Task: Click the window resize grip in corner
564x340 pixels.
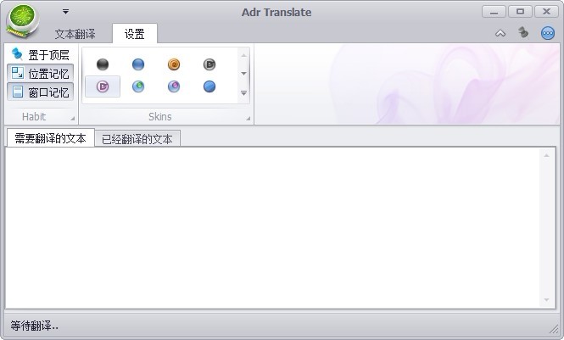Action: pos(554,329)
